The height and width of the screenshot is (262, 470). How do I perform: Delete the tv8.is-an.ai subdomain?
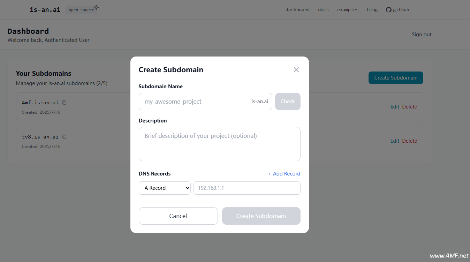410,141
